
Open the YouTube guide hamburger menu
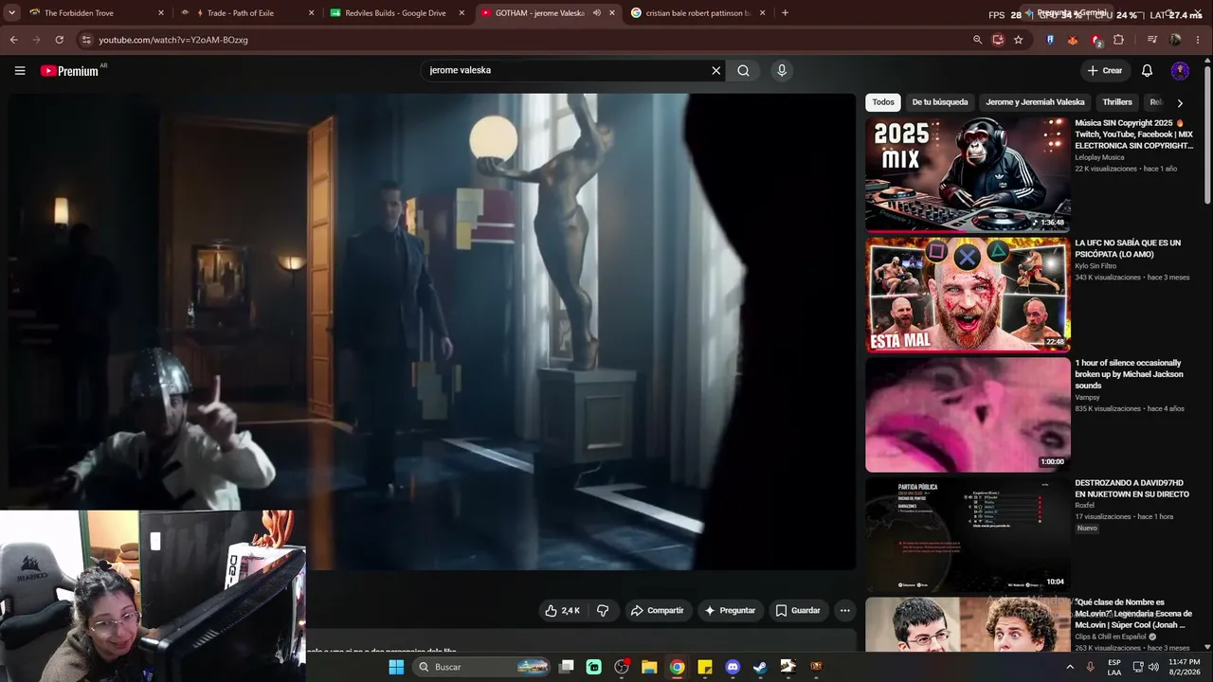coord(20,70)
